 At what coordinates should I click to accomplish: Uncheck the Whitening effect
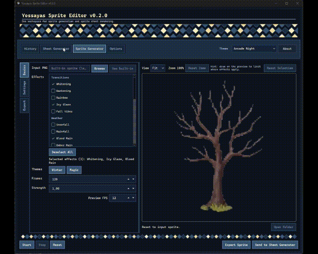53,84
